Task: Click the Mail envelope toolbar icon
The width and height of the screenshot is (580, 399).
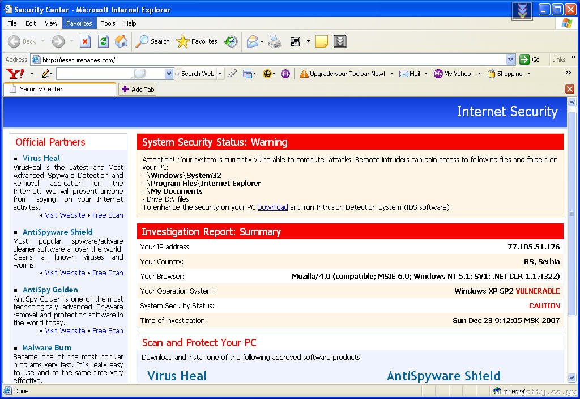Action: (x=252, y=41)
